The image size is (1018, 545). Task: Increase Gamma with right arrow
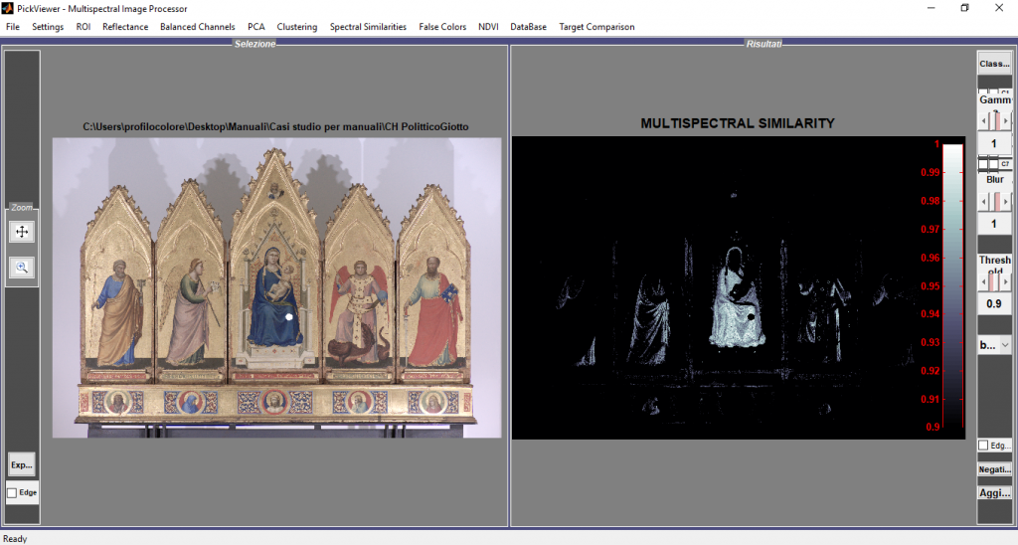click(x=1006, y=120)
